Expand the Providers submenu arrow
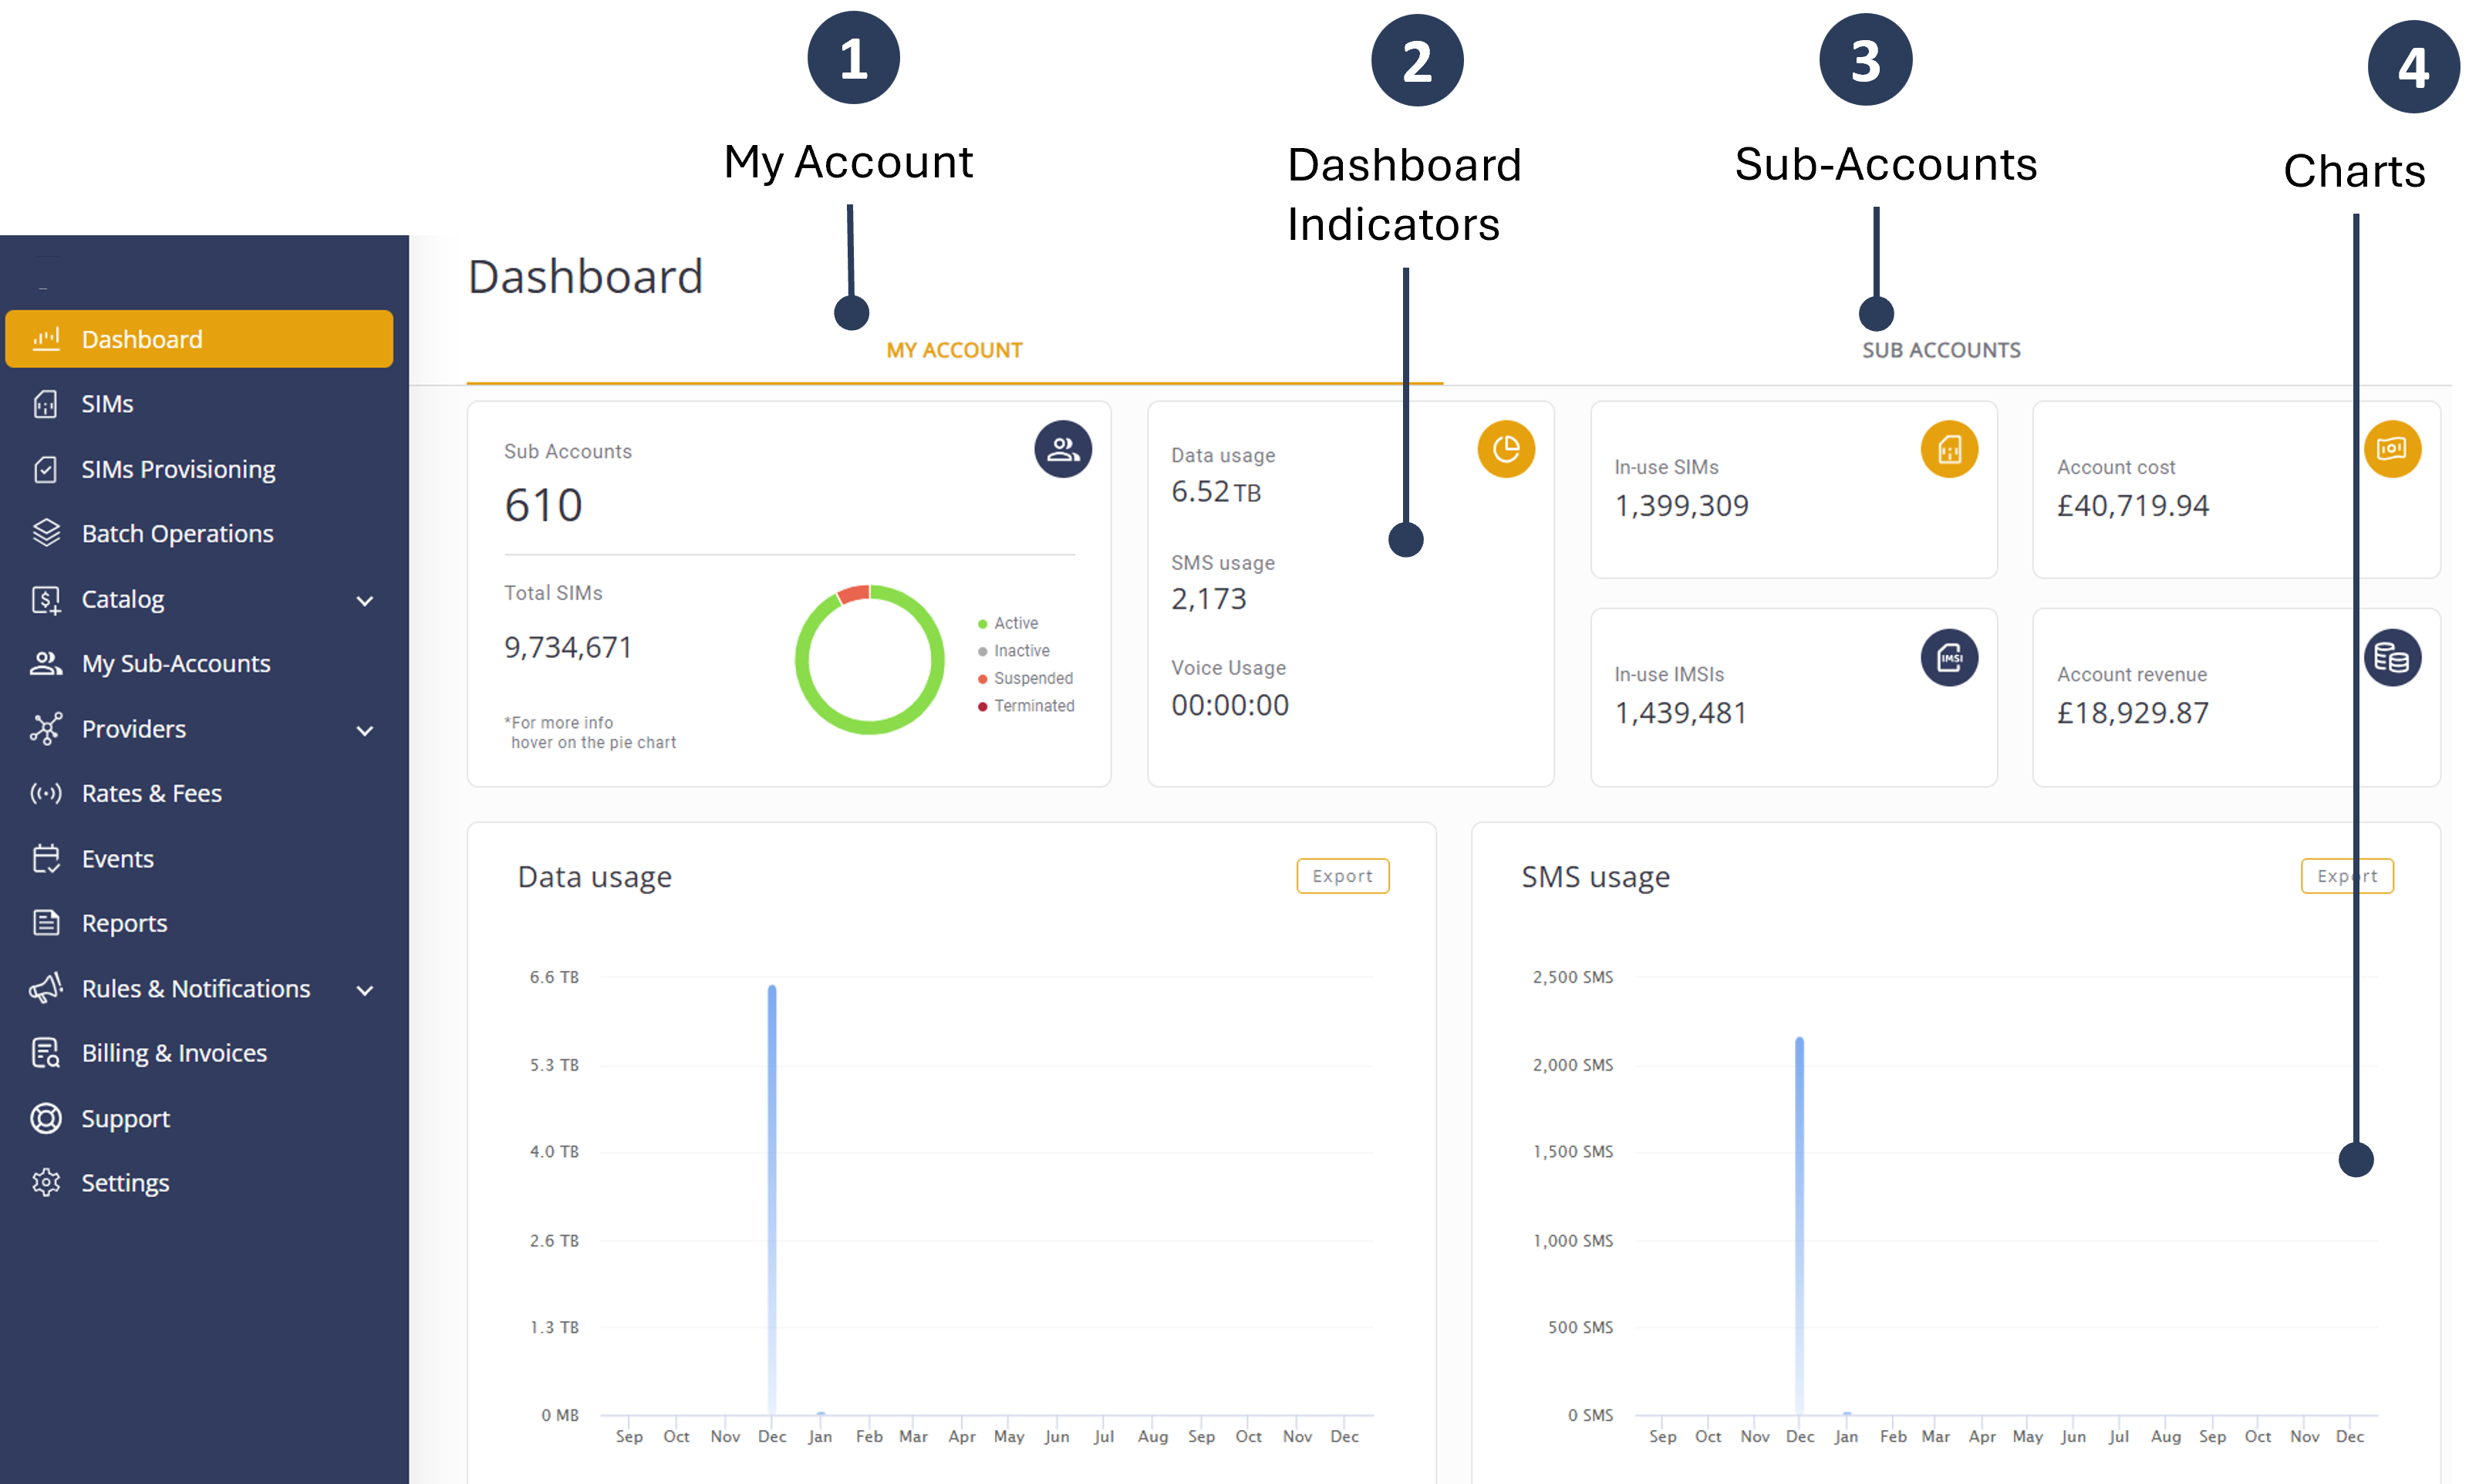 365,730
